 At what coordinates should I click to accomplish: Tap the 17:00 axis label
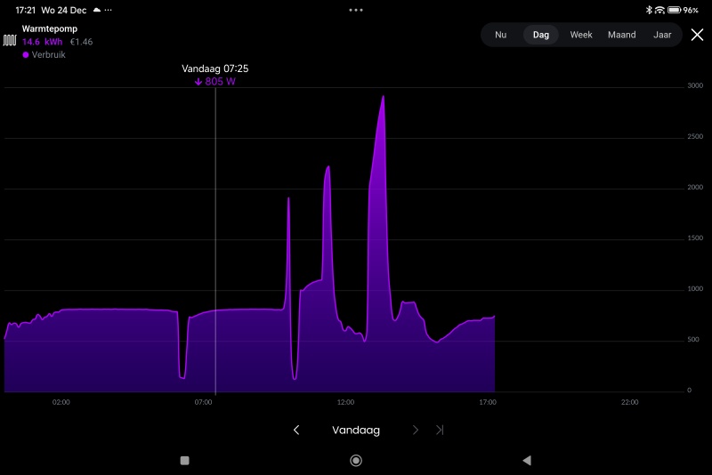point(487,402)
